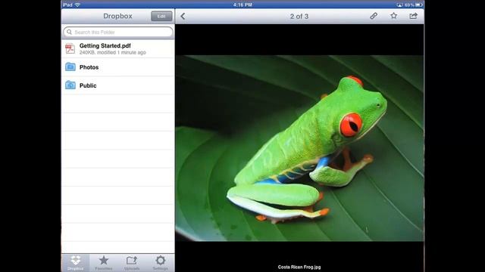
Task: Click the Costa Rican Frog.jpg caption
Action: coord(299,267)
